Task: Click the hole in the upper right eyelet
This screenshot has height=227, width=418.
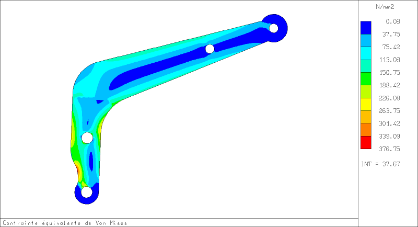Action: coord(273,28)
